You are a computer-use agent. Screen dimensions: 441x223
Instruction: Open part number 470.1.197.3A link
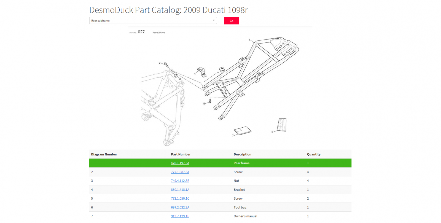180,163
